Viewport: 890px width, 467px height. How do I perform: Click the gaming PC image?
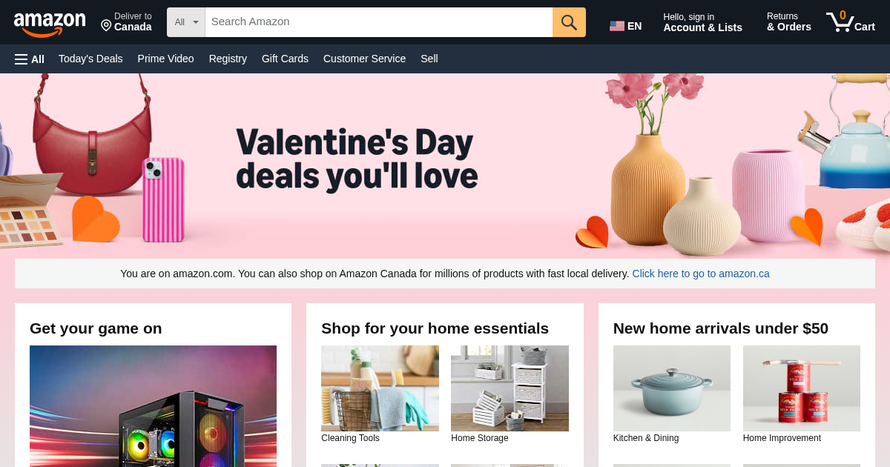tap(153, 406)
